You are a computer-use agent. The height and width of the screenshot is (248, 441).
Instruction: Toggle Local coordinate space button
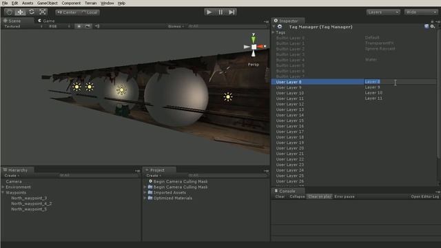point(89,12)
